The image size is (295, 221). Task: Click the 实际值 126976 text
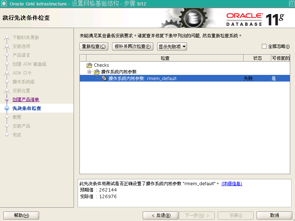(98, 197)
